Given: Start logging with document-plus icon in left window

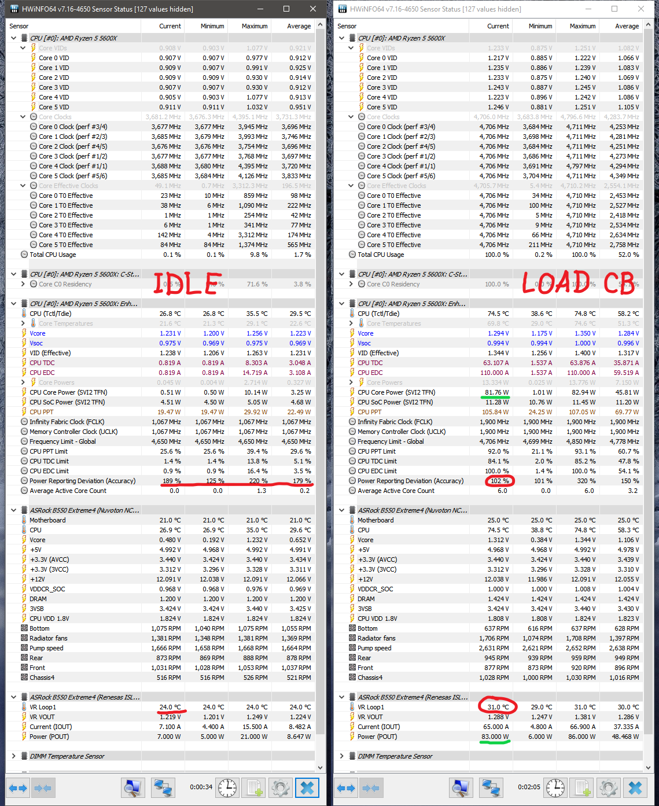Looking at the screenshot, I should [254, 787].
